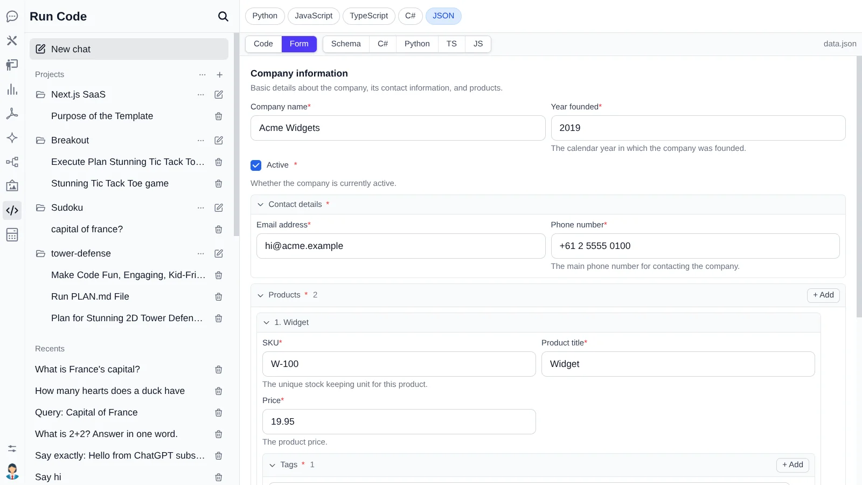
Task: Select the TypeScript language pill
Action: 369,16
